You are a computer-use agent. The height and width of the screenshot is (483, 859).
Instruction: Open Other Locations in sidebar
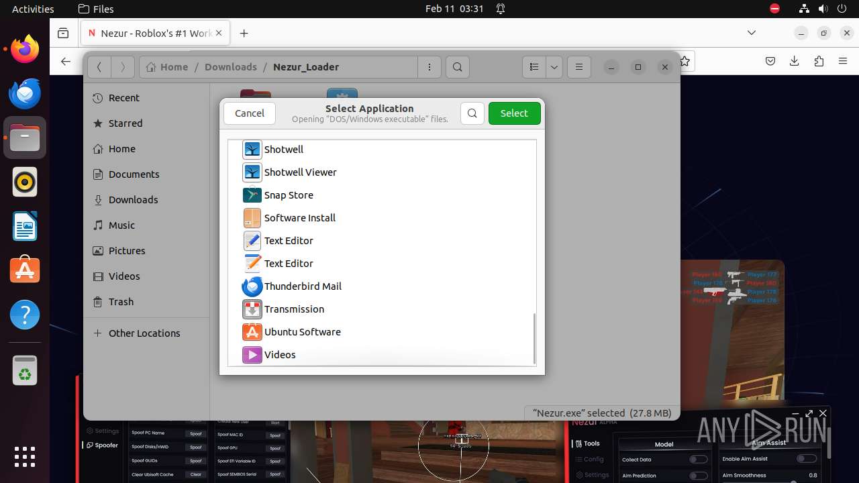pyautogui.click(x=146, y=333)
